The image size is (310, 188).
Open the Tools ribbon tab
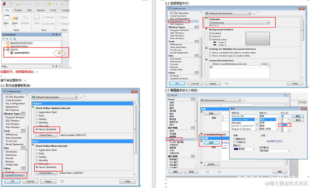point(53,10)
